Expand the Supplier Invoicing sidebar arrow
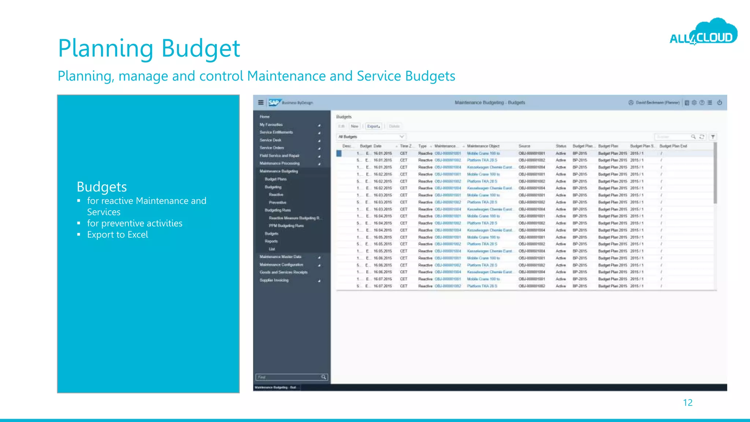Image resolution: width=750 pixels, height=422 pixels. pyautogui.click(x=319, y=281)
